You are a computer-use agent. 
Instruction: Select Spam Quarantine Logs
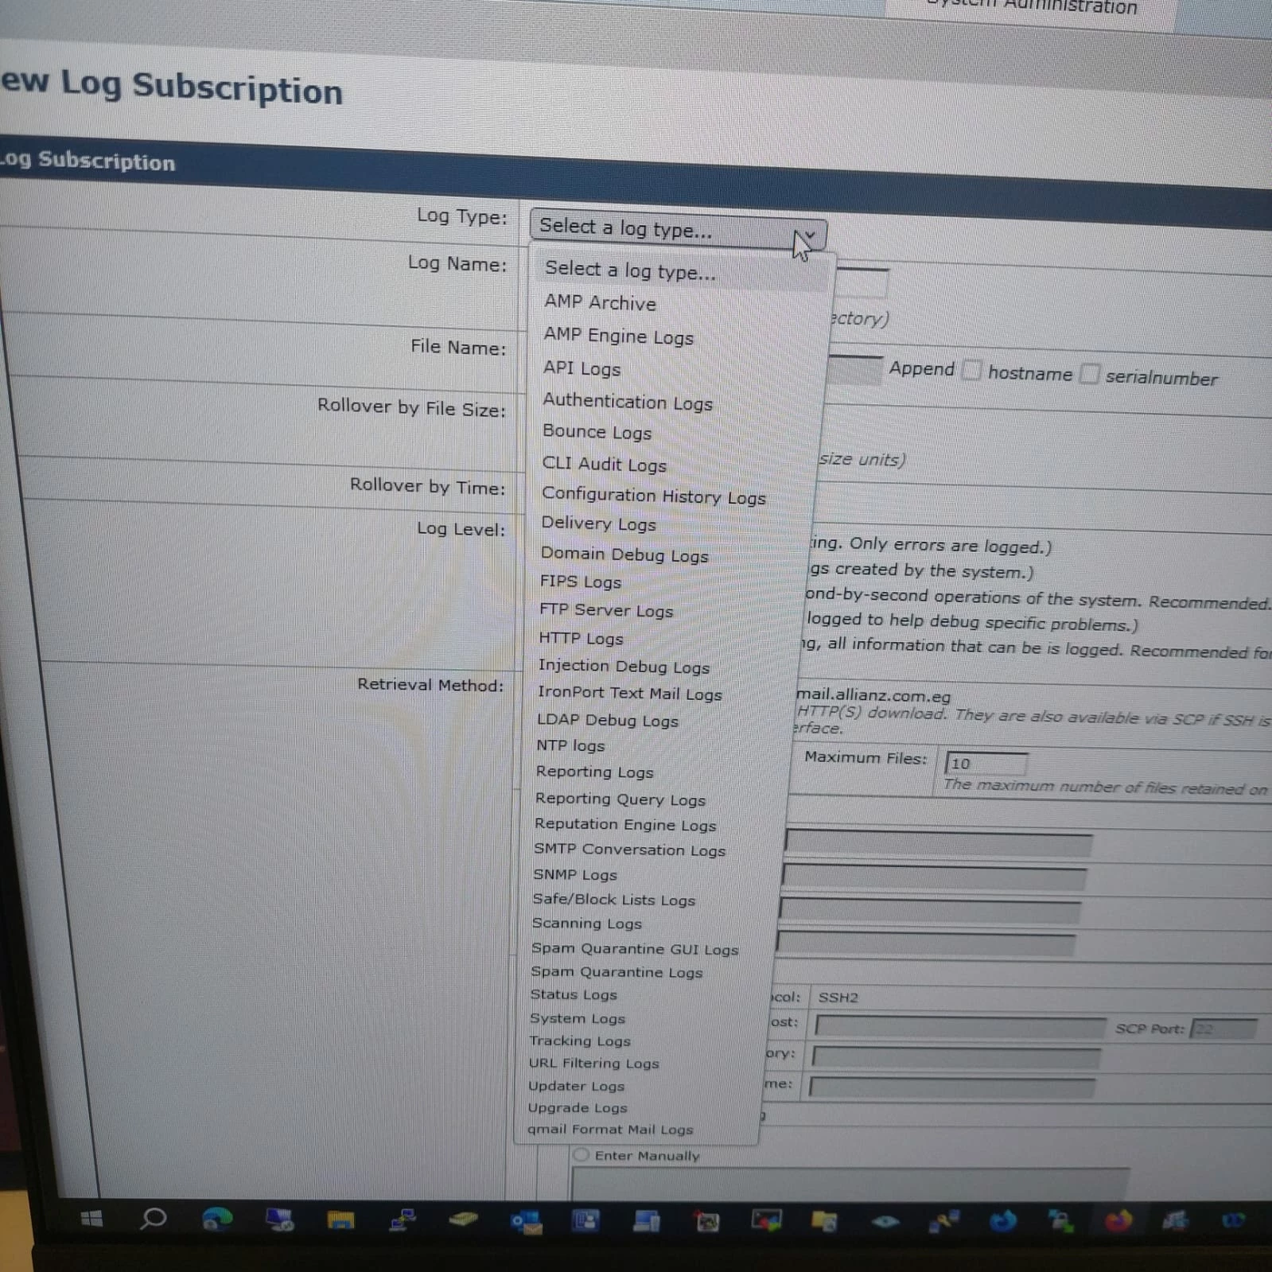pos(617,971)
